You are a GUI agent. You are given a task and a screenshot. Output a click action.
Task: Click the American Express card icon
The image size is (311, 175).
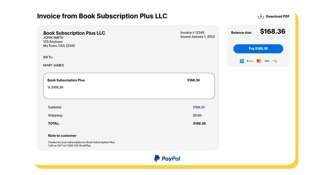(242, 61)
